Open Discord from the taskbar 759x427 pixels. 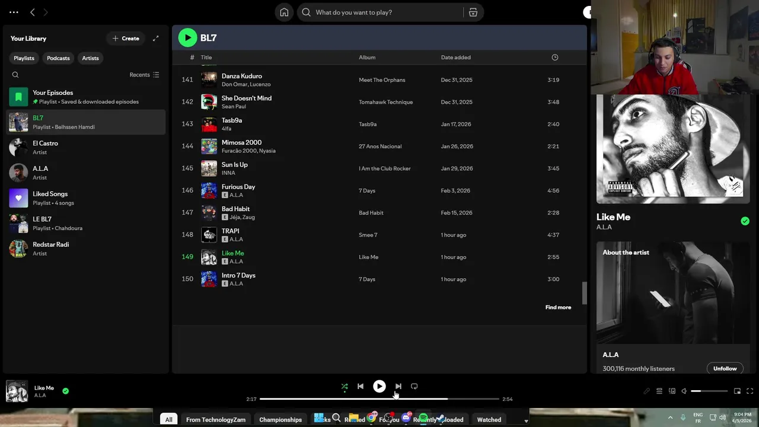tap(406, 419)
